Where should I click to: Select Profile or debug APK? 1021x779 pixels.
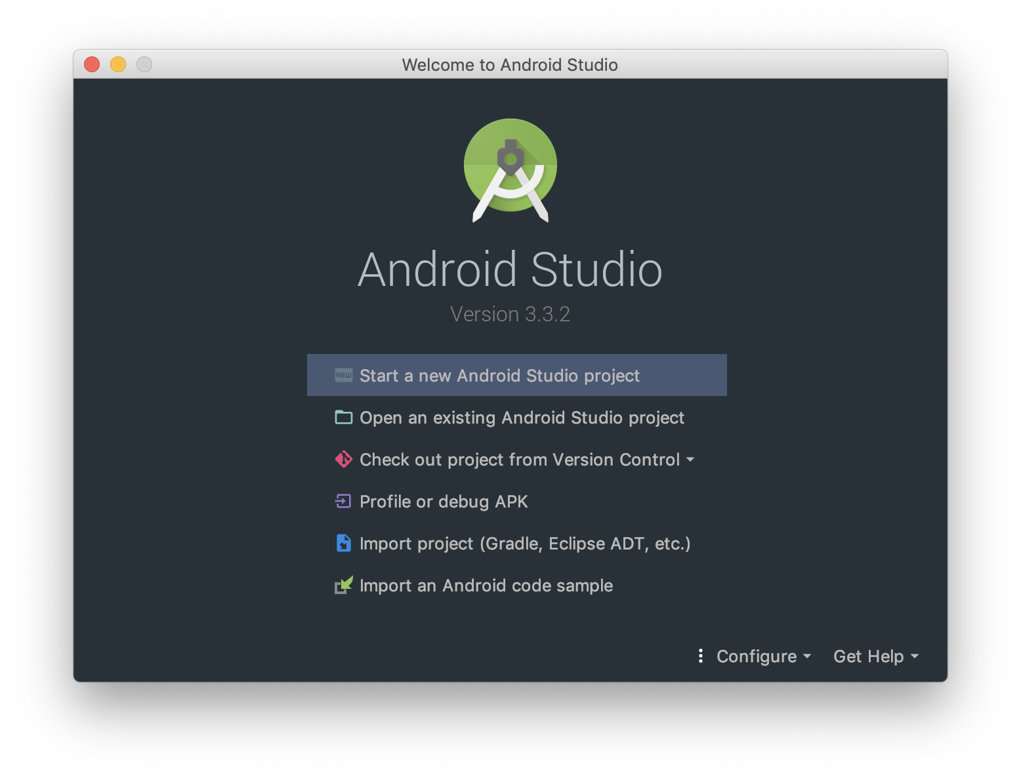[x=517, y=501]
